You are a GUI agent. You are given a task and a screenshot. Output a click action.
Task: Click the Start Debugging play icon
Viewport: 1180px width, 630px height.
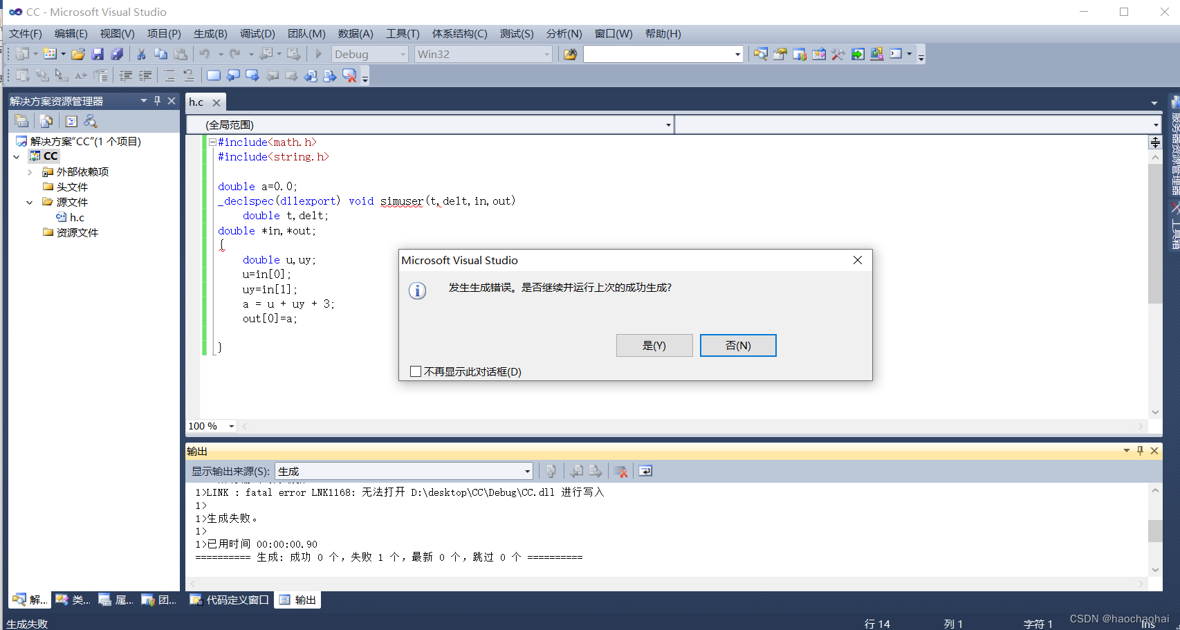[x=319, y=54]
